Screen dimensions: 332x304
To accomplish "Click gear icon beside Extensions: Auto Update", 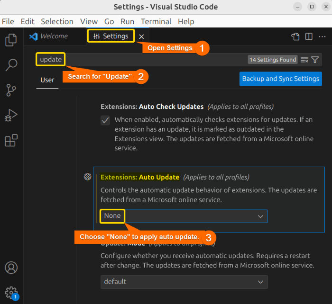I will point(87,177).
